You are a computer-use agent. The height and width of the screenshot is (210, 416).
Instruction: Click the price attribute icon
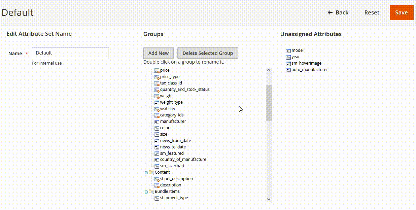[157, 70]
